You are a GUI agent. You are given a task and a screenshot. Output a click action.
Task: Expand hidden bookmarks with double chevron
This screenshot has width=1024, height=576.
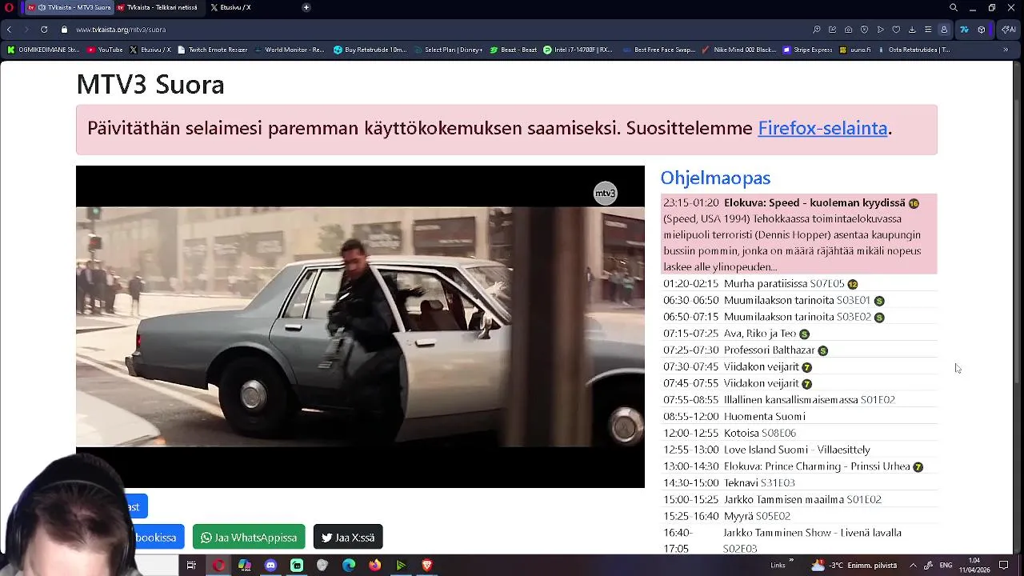click(1006, 50)
